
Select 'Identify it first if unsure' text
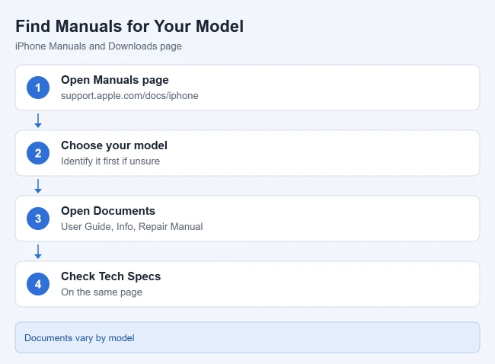(x=110, y=161)
